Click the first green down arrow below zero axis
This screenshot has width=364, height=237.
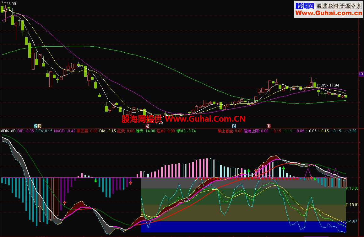95,180
